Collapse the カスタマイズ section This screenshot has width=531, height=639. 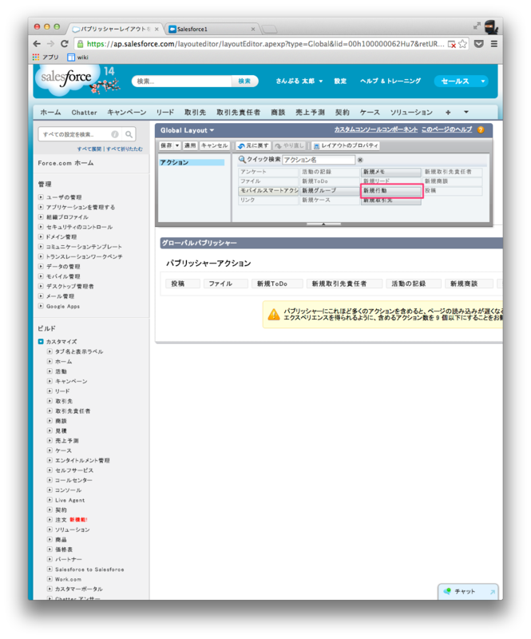[x=41, y=342]
